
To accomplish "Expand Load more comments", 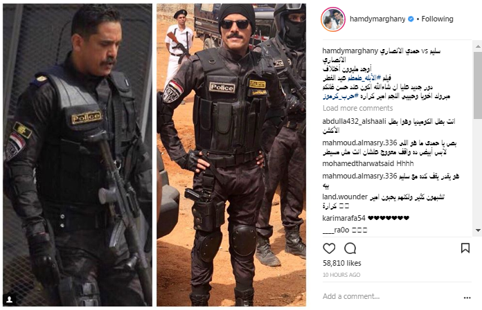I will [357, 108].
